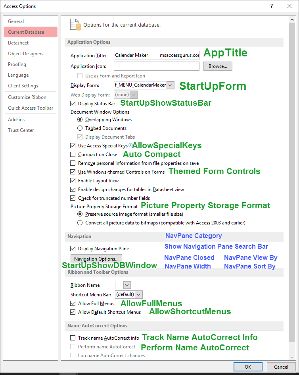299x375 pixels.
Task: Open Quick Access Toolbar category
Action: tap(31, 108)
